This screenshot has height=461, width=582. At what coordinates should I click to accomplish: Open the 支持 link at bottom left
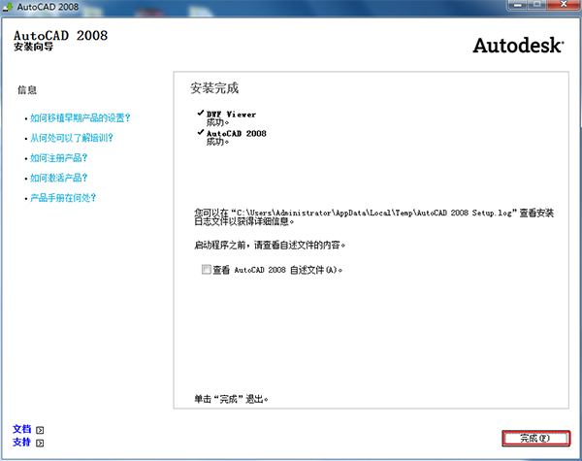pos(22,442)
